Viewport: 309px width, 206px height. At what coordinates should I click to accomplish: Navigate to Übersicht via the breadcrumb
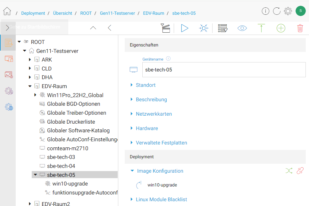(63, 13)
